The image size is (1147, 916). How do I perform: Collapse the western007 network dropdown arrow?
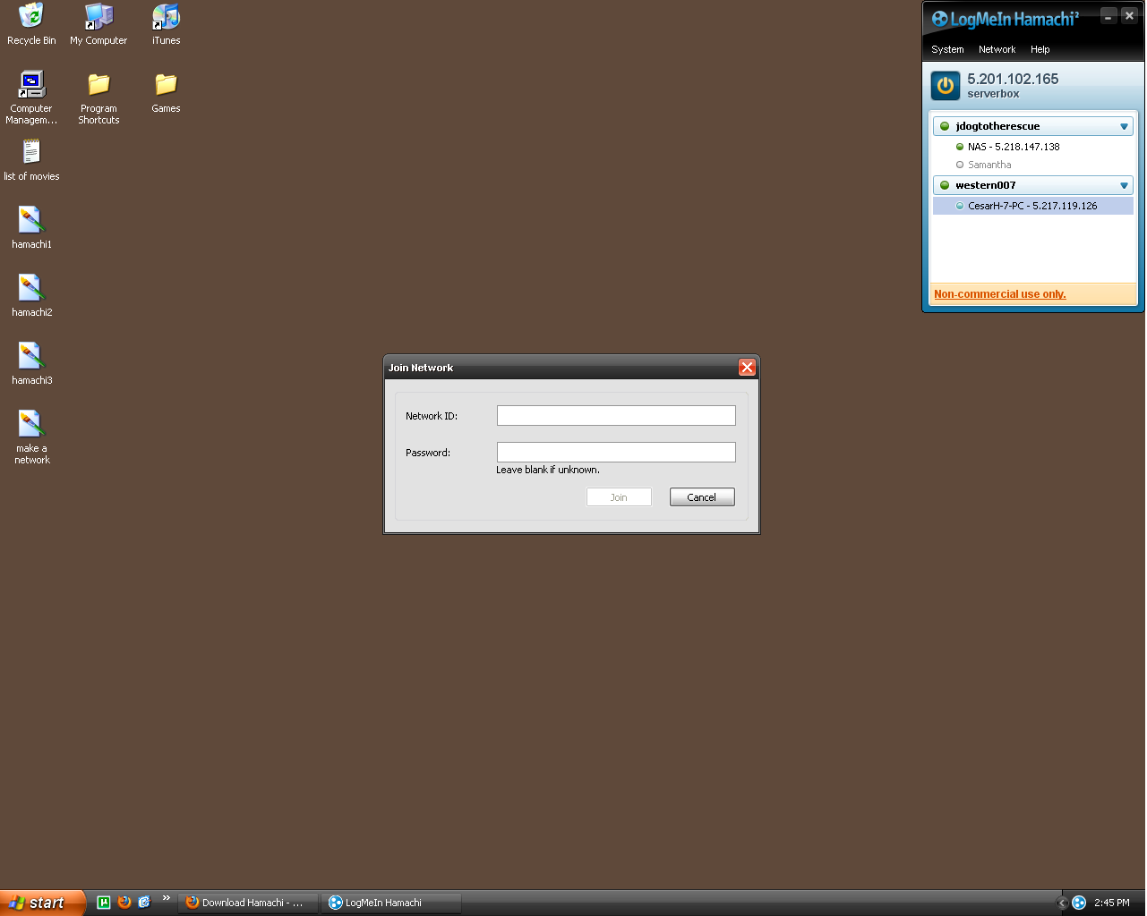(x=1124, y=186)
